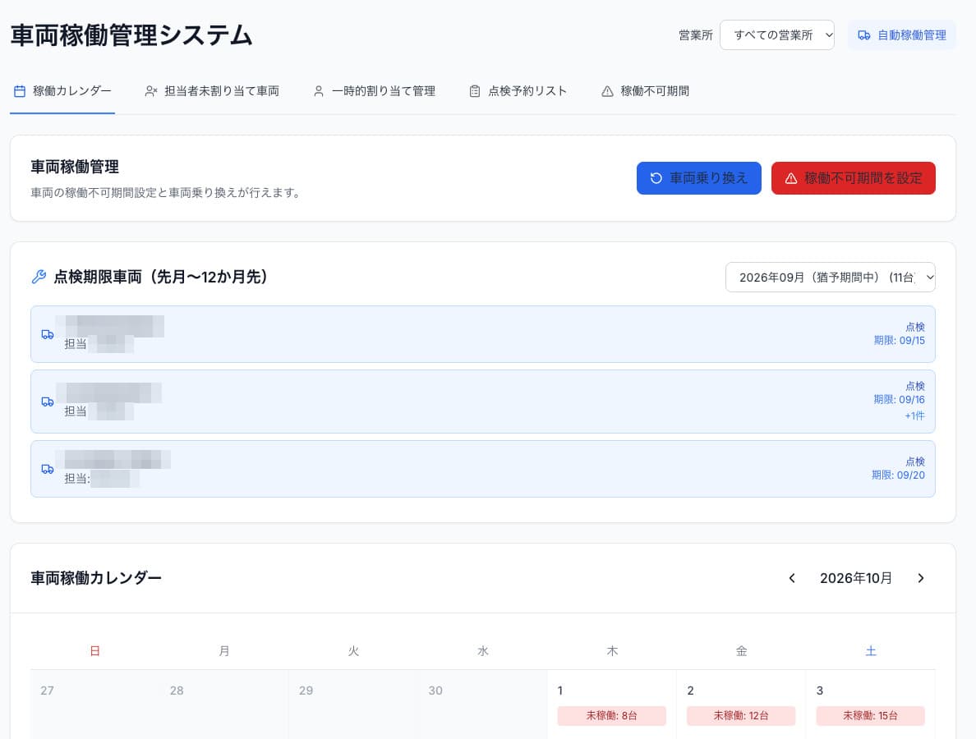This screenshot has height=739, width=976.
Task: Open the 点検予約リスト tab
Action: pyautogui.click(x=518, y=91)
